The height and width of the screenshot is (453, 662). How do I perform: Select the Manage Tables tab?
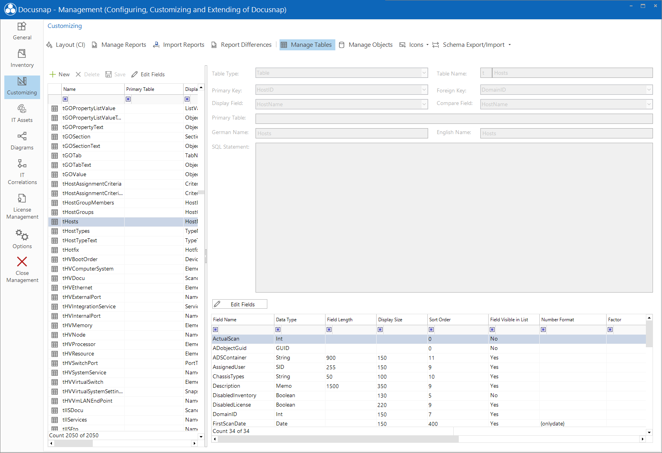(307, 45)
